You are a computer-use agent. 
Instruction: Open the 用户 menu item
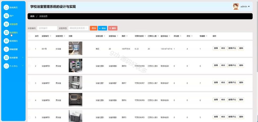[12, 16]
